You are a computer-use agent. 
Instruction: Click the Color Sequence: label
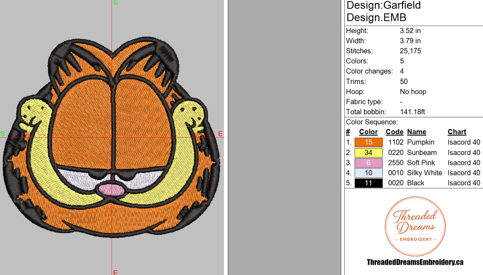click(372, 122)
